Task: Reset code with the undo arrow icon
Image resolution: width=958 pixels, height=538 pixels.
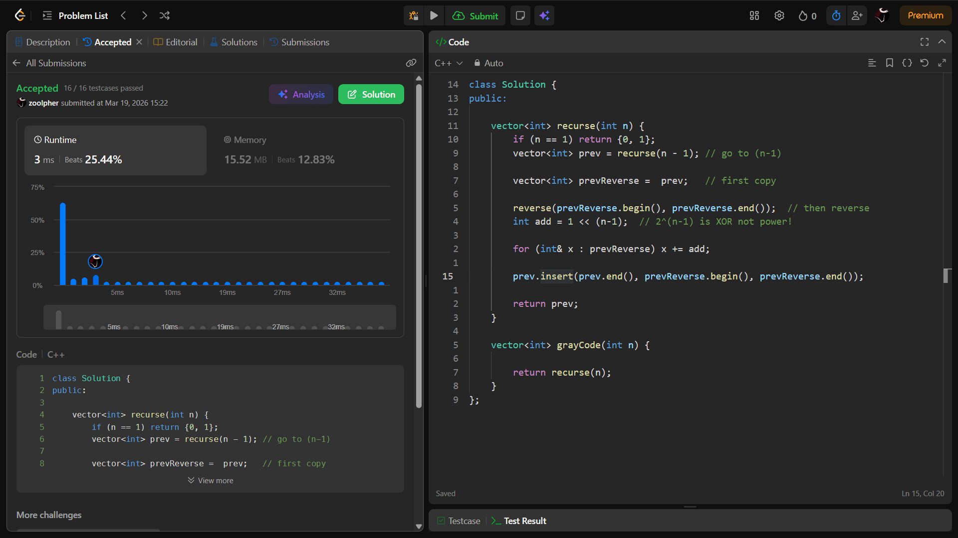Action: point(924,63)
